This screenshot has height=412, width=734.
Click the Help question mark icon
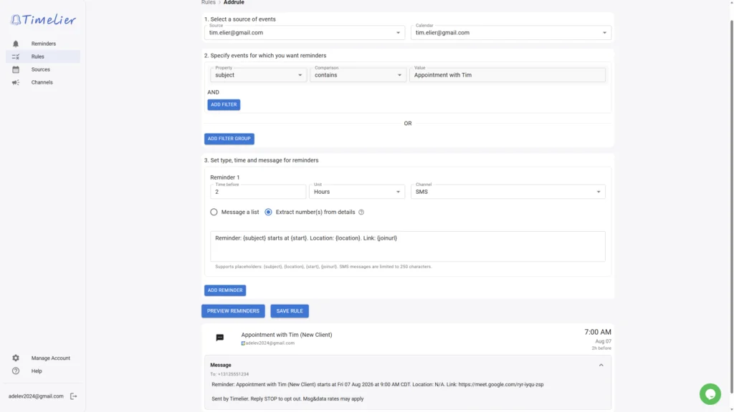point(16,371)
